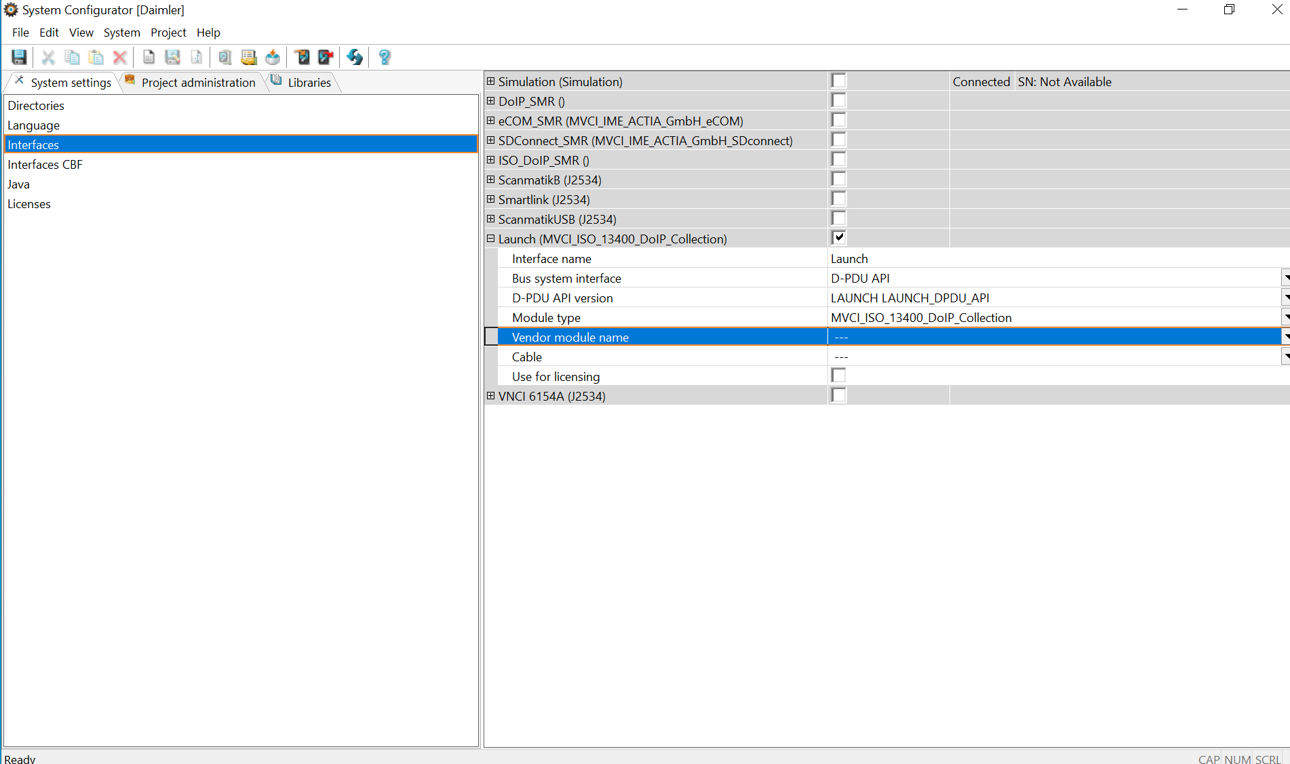
Task: Open the System menu
Action: point(122,33)
